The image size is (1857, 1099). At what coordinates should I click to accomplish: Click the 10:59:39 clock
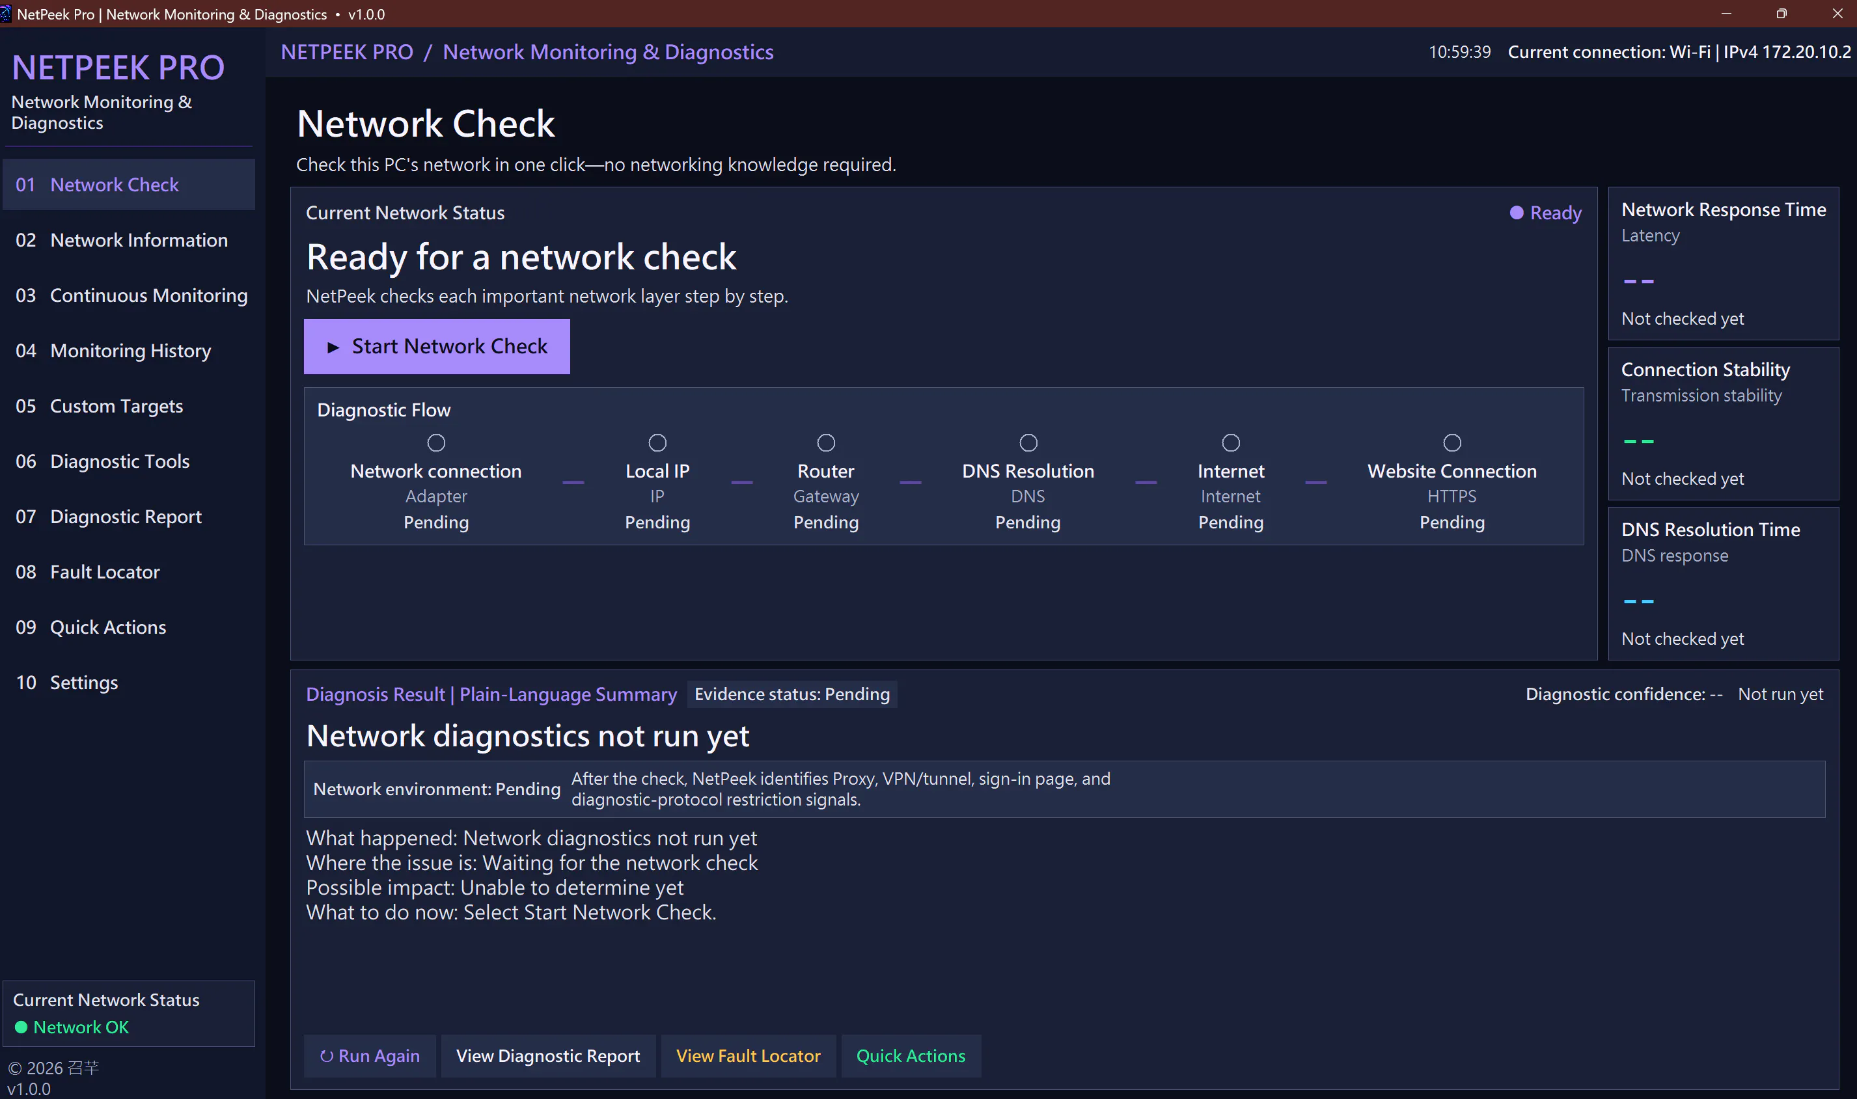[x=1459, y=52]
